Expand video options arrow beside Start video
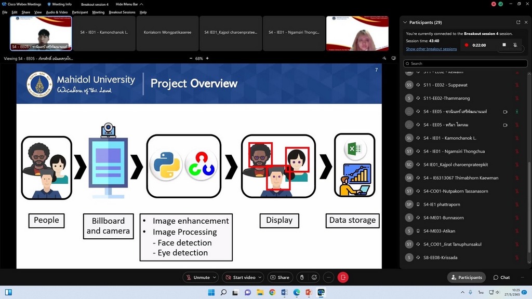This screenshot has width=532, height=299. [x=260, y=277]
